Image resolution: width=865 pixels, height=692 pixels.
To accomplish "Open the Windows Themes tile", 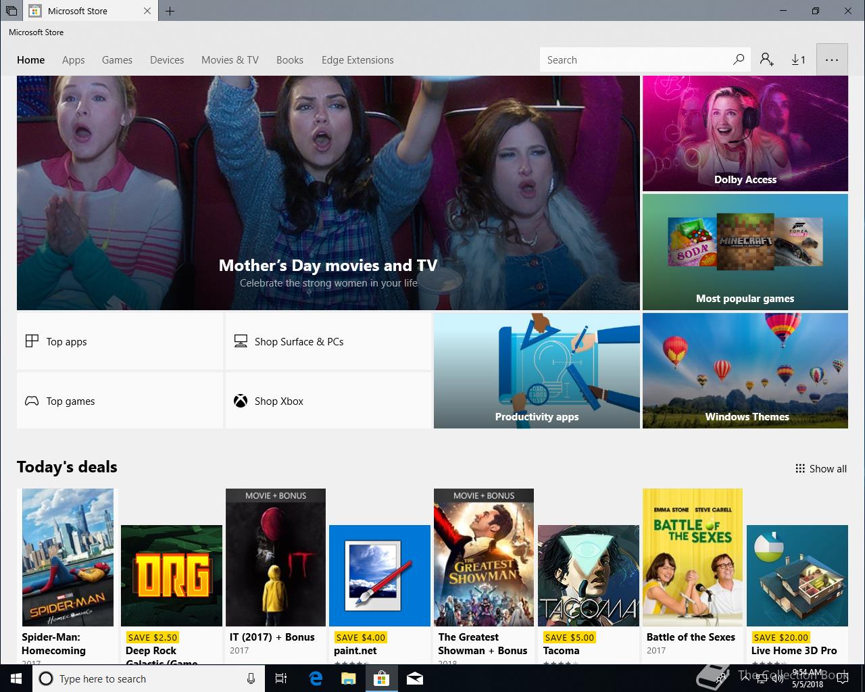I will click(745, 370).
